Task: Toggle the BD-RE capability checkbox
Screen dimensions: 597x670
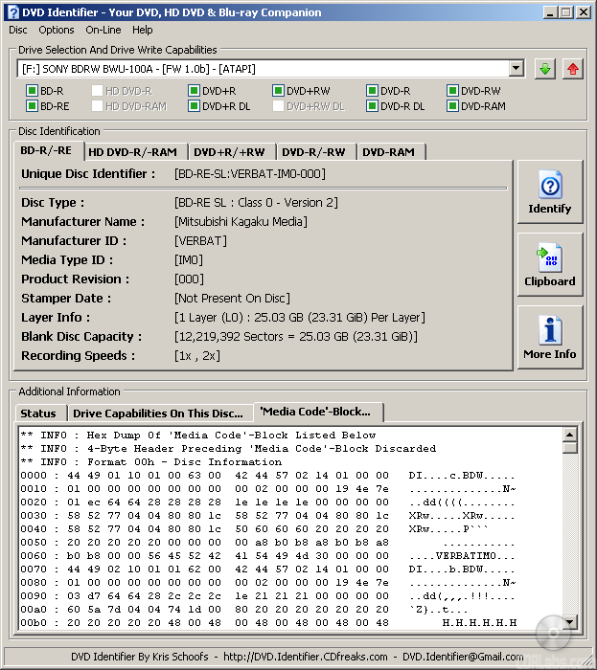Action: pos(32,106)
